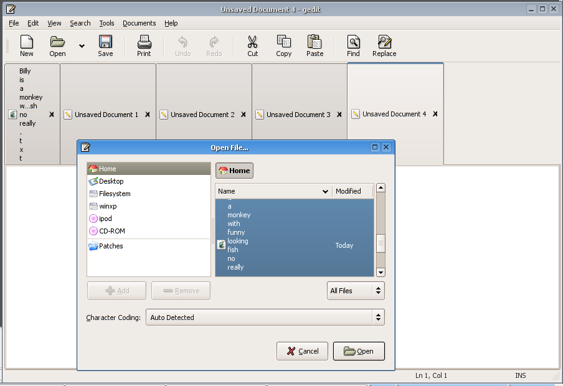Expand the Open recent files arrow

click(x=82, y=45)
